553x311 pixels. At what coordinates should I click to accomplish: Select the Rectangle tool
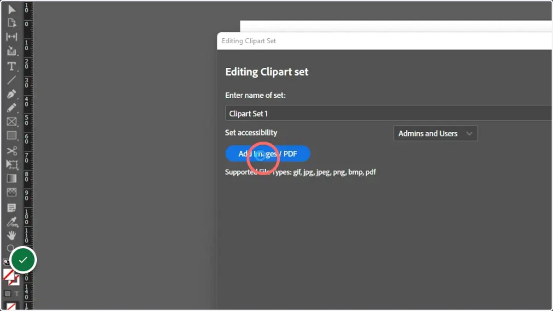click(12, 135)
